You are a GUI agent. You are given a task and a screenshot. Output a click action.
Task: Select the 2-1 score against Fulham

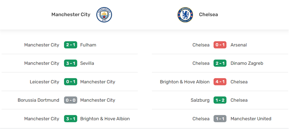(71, 45)
